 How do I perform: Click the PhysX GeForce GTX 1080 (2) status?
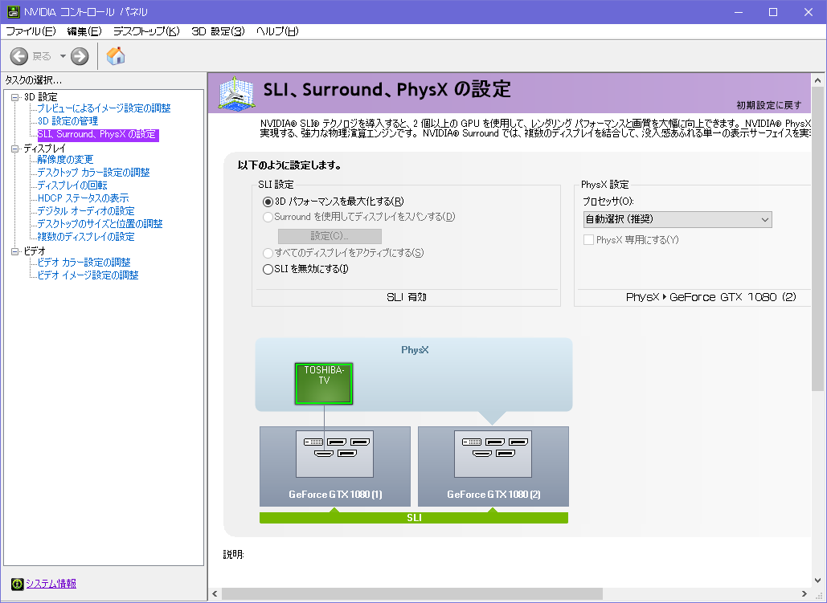tap(711, 297)
